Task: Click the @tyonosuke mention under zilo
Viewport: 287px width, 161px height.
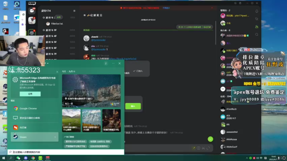Action: (98, 49)
